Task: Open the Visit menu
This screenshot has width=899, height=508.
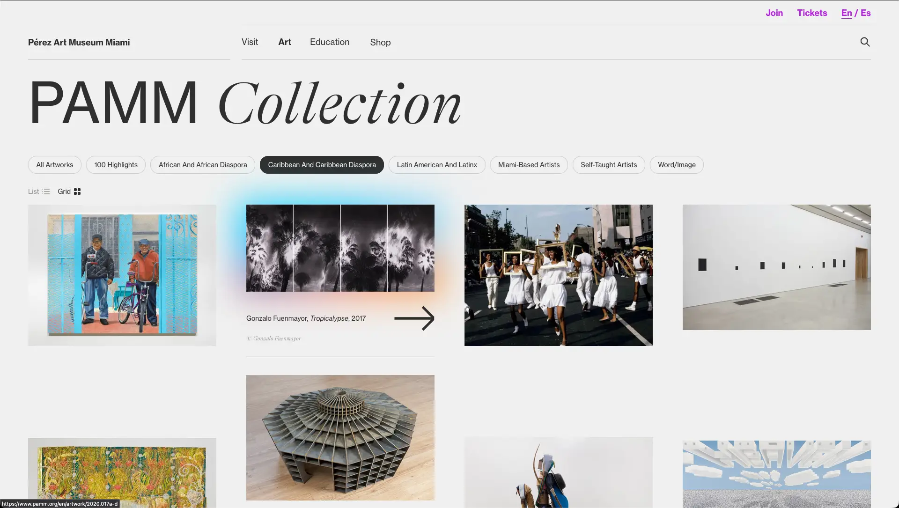Action: [250, 42]
